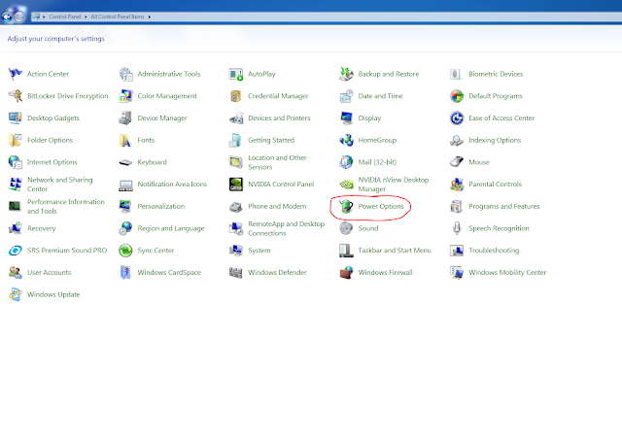This screenshot has width=622, height=438.
Task: Open the Date and Time icon
Action: (x=346, y=96)
